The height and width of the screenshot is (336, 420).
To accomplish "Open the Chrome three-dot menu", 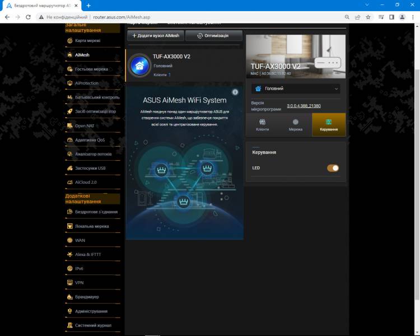I will [413, 17].
